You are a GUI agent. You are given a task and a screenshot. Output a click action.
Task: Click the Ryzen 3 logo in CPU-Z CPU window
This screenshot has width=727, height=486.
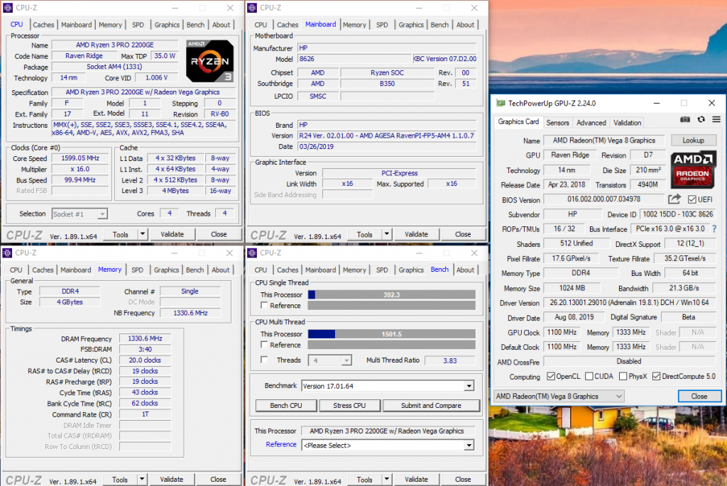pos(209,61)
